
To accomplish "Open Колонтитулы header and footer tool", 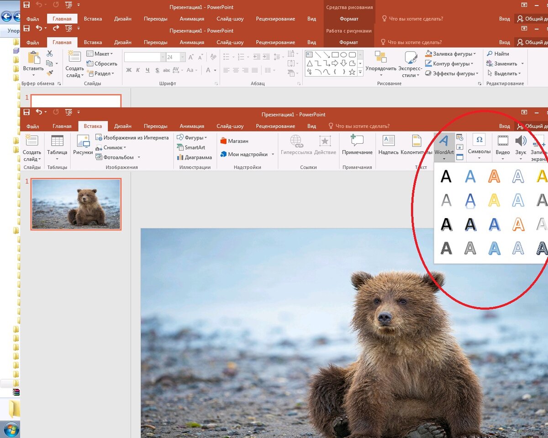I will pos(416,146).
